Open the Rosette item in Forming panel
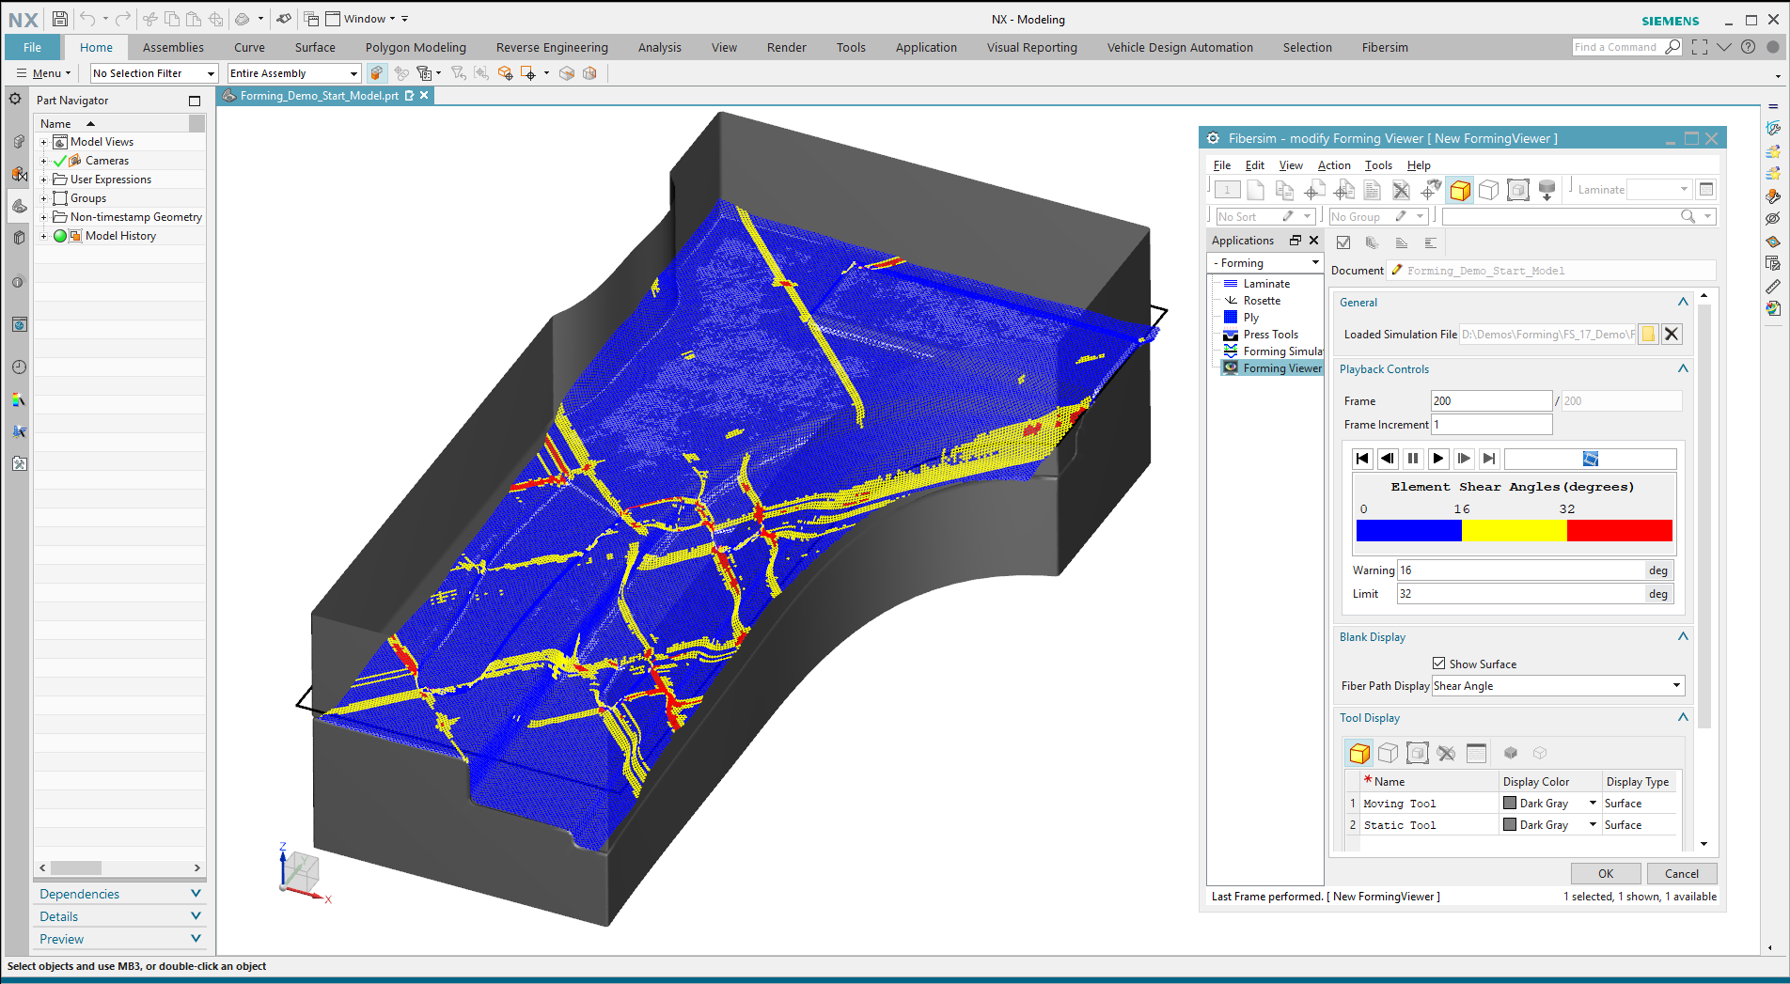Screen dimensions: 1790x984 tap(1261, 300)
